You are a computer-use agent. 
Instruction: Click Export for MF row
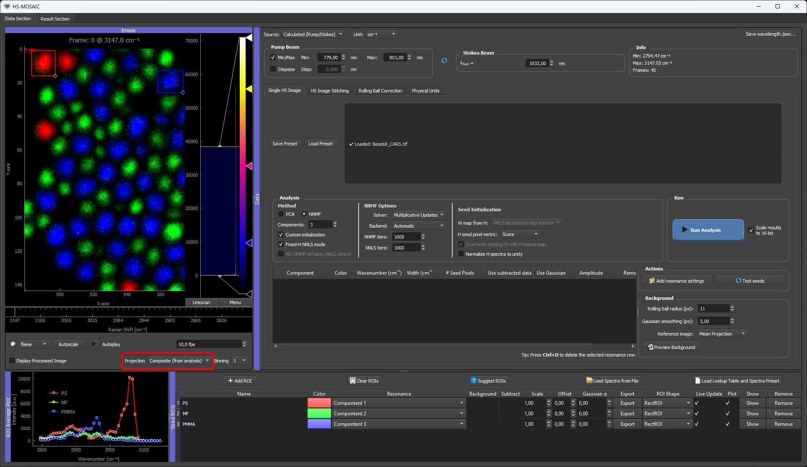coord(627,414)
